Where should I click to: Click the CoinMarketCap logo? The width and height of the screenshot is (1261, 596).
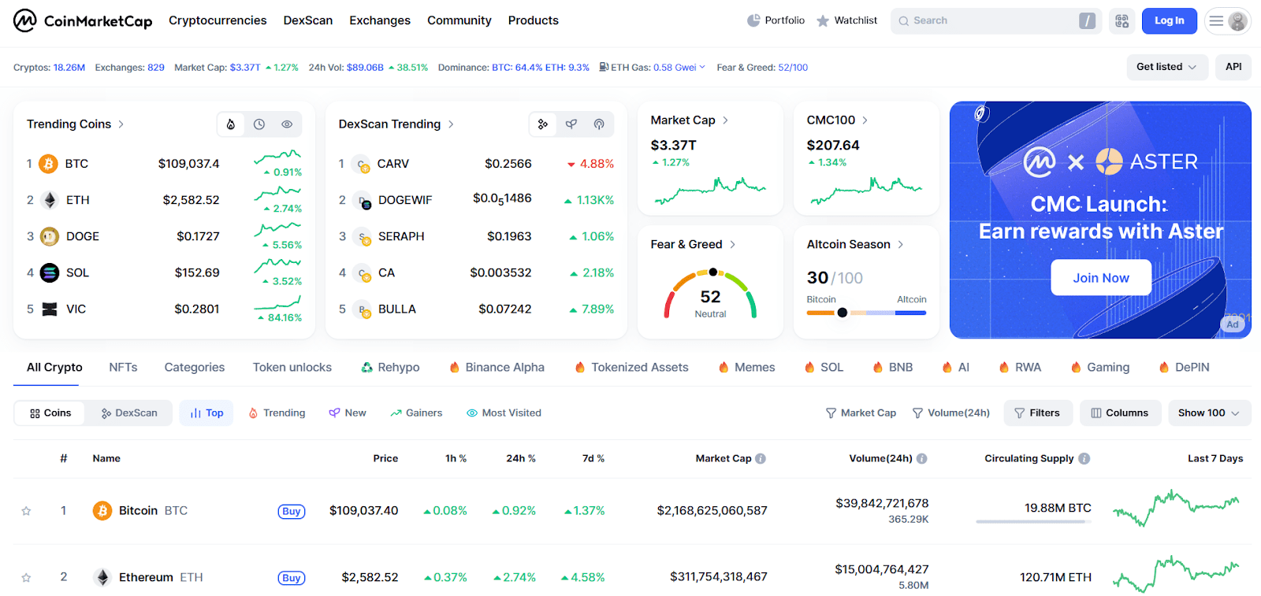[x=82, y=20]
